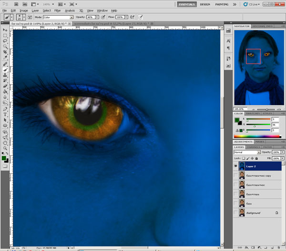Expand the layer blend mode dropdown
Screen dimensions: 286x251
click(x=246, y=152)
